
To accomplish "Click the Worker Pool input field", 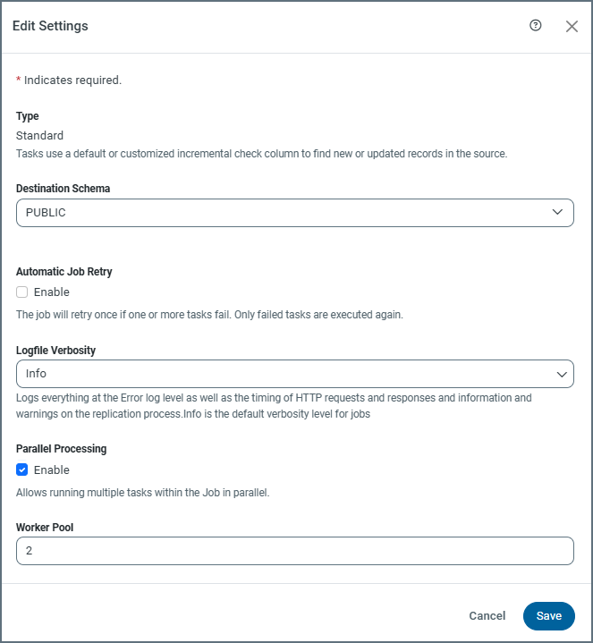I will coord(295,551).
